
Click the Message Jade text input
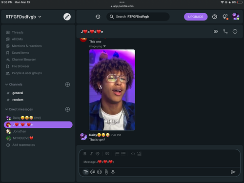(x=160, y=162)
